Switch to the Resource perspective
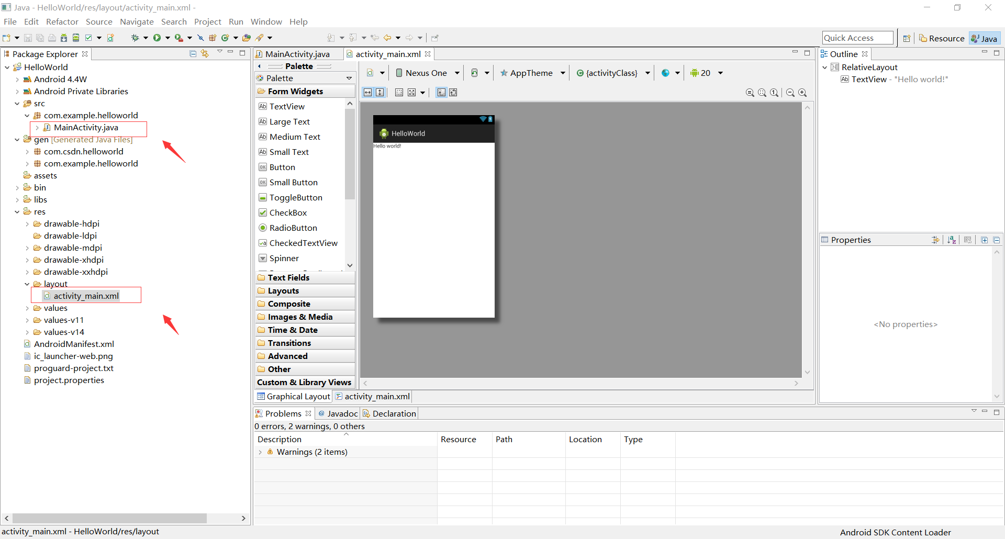Image resolution: width=1005 pixels, height=539 pixels. point(942,38)
